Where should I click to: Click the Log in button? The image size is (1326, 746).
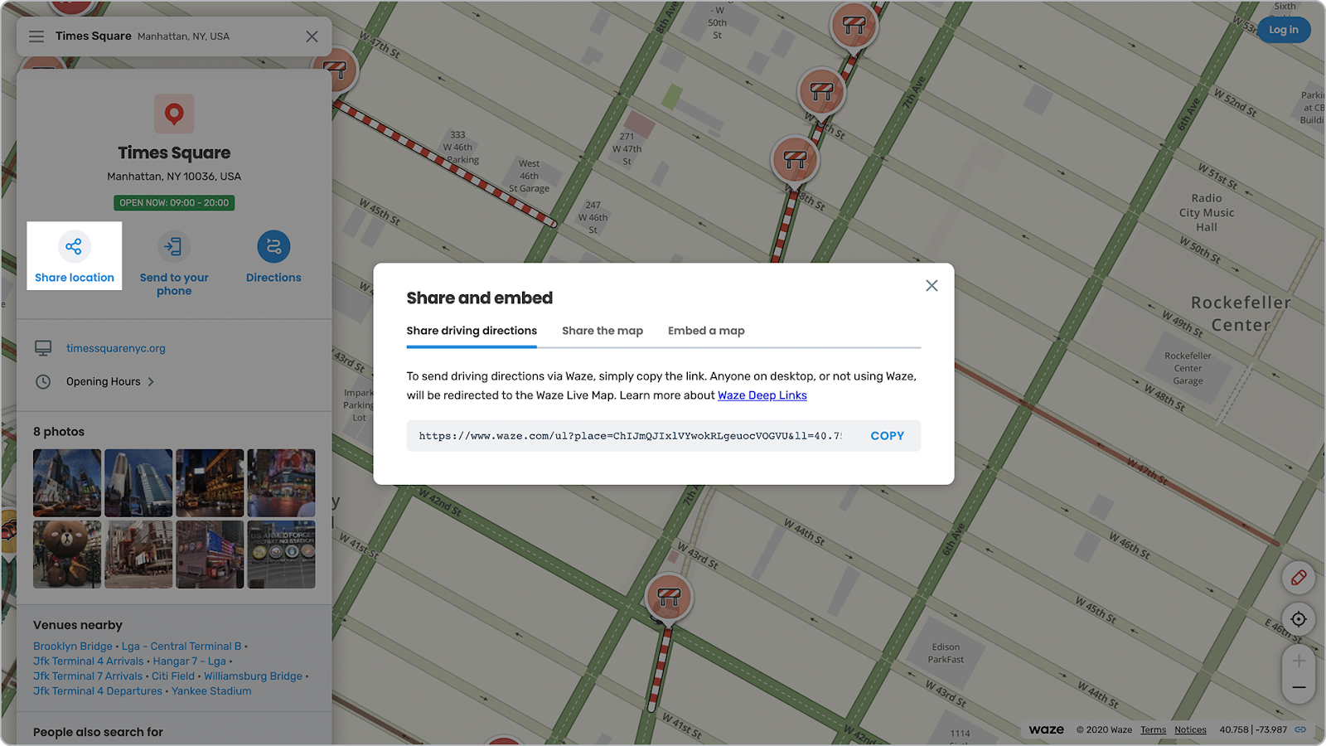coord(1284,30)
